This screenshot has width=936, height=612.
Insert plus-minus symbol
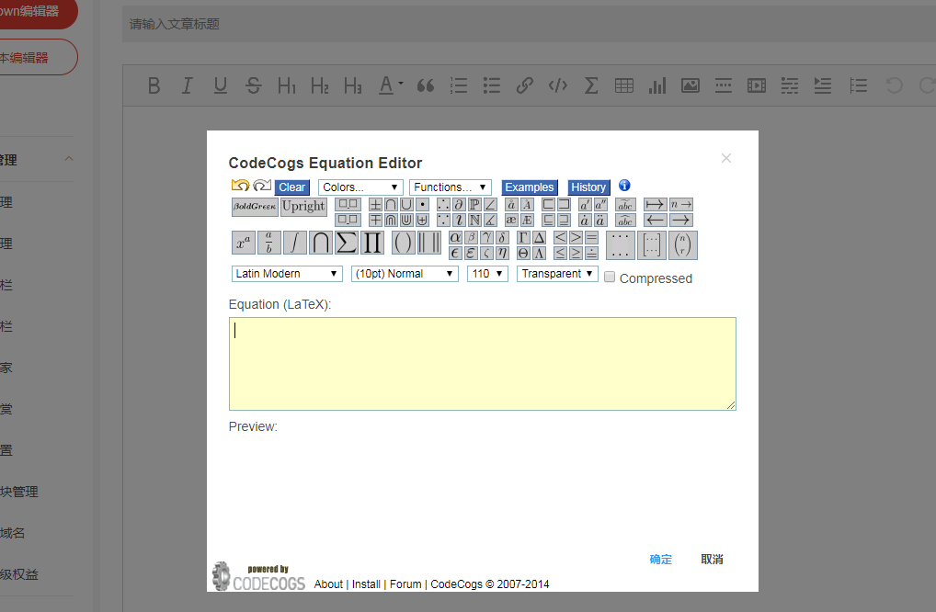375,205
